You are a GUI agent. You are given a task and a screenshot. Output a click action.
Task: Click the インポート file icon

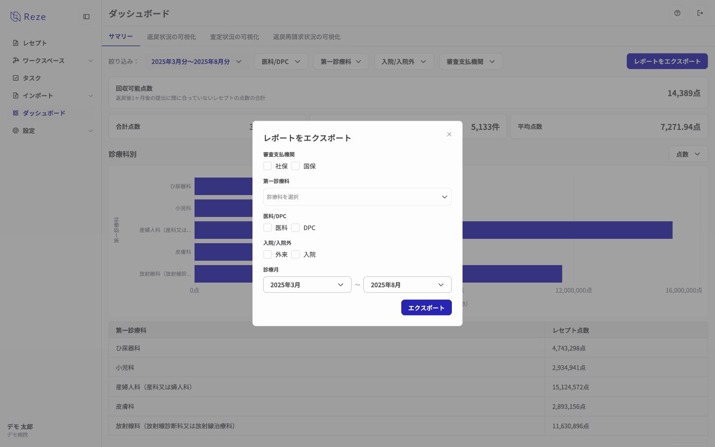(16, 95)
